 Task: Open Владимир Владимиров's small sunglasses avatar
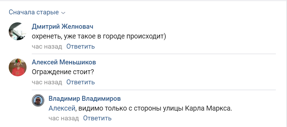(x=38, y=100)
